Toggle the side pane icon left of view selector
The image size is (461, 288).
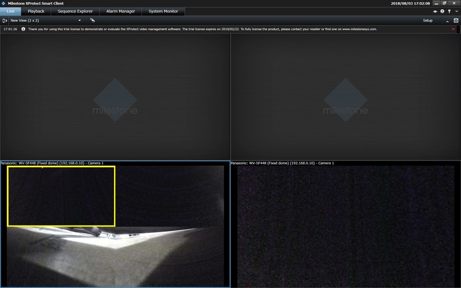[4, 20]
